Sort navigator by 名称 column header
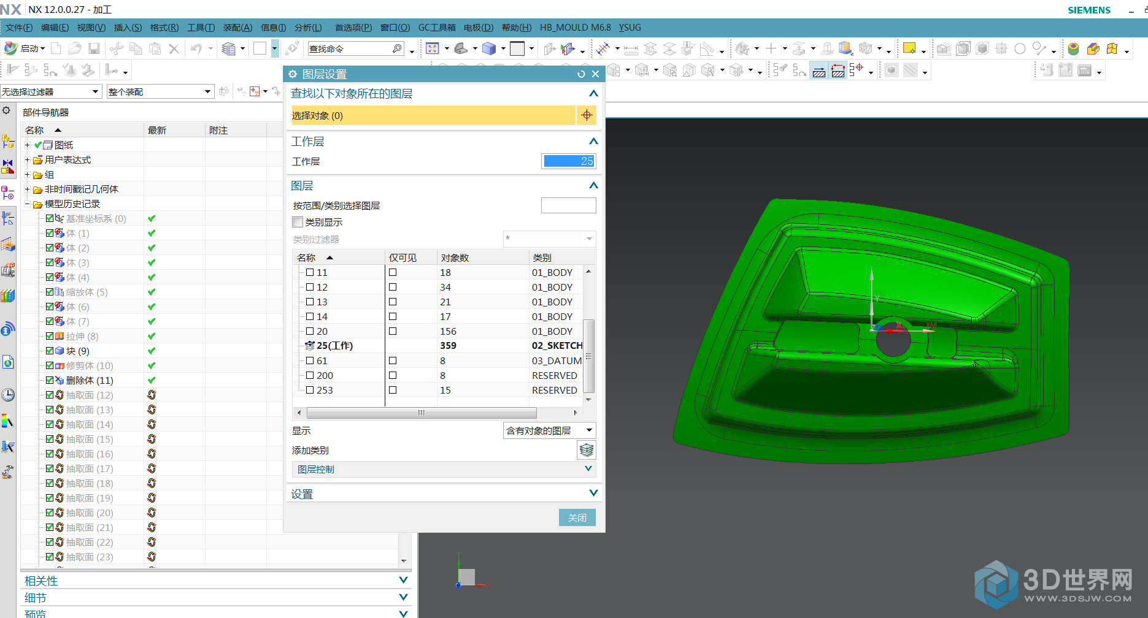The height and width of the screenshot is (618, 1148). pos(82,130)
